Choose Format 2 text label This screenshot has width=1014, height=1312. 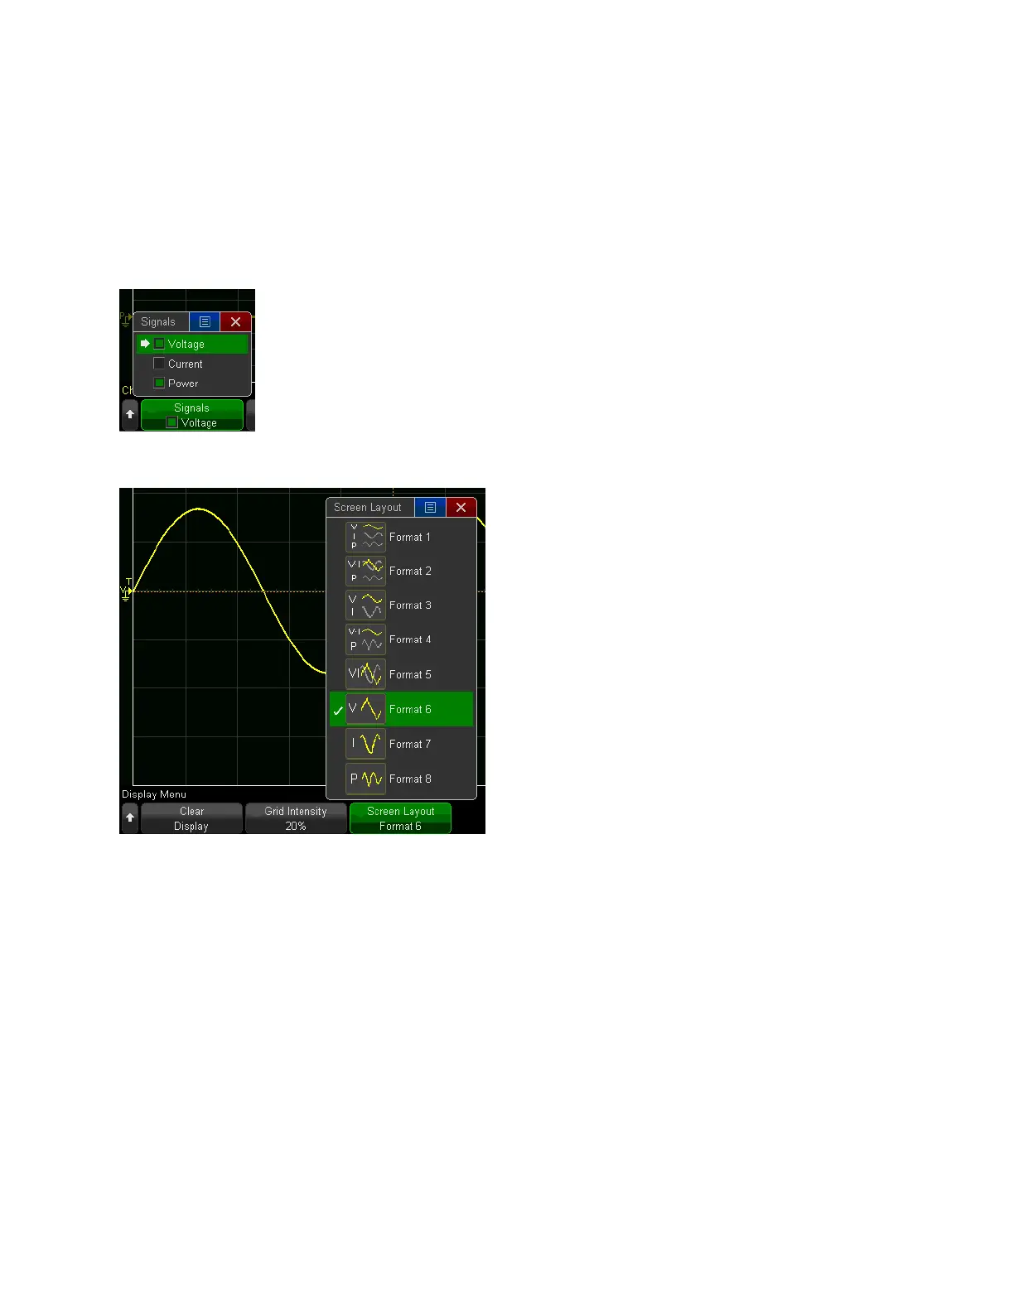coord(410,572)
